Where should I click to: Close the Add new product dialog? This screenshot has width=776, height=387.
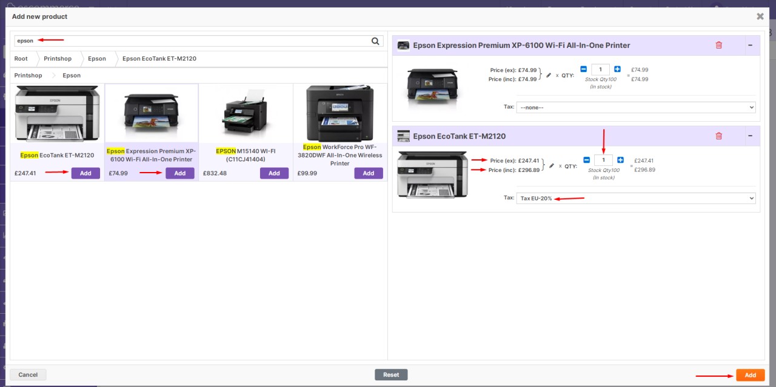(x=760, y=16)
